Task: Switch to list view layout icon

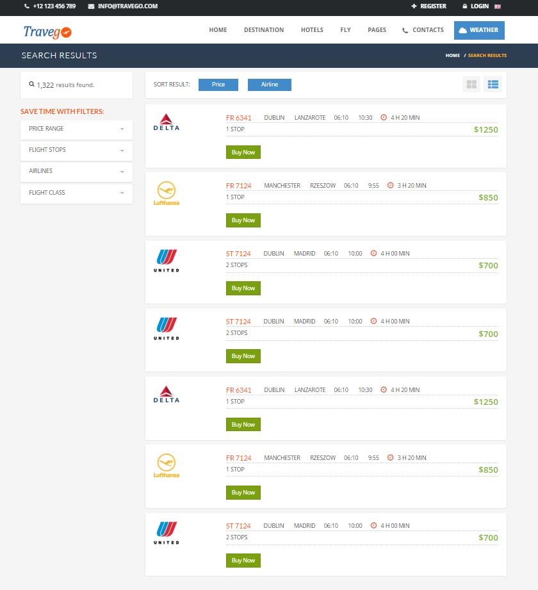Action: [493, 85]
